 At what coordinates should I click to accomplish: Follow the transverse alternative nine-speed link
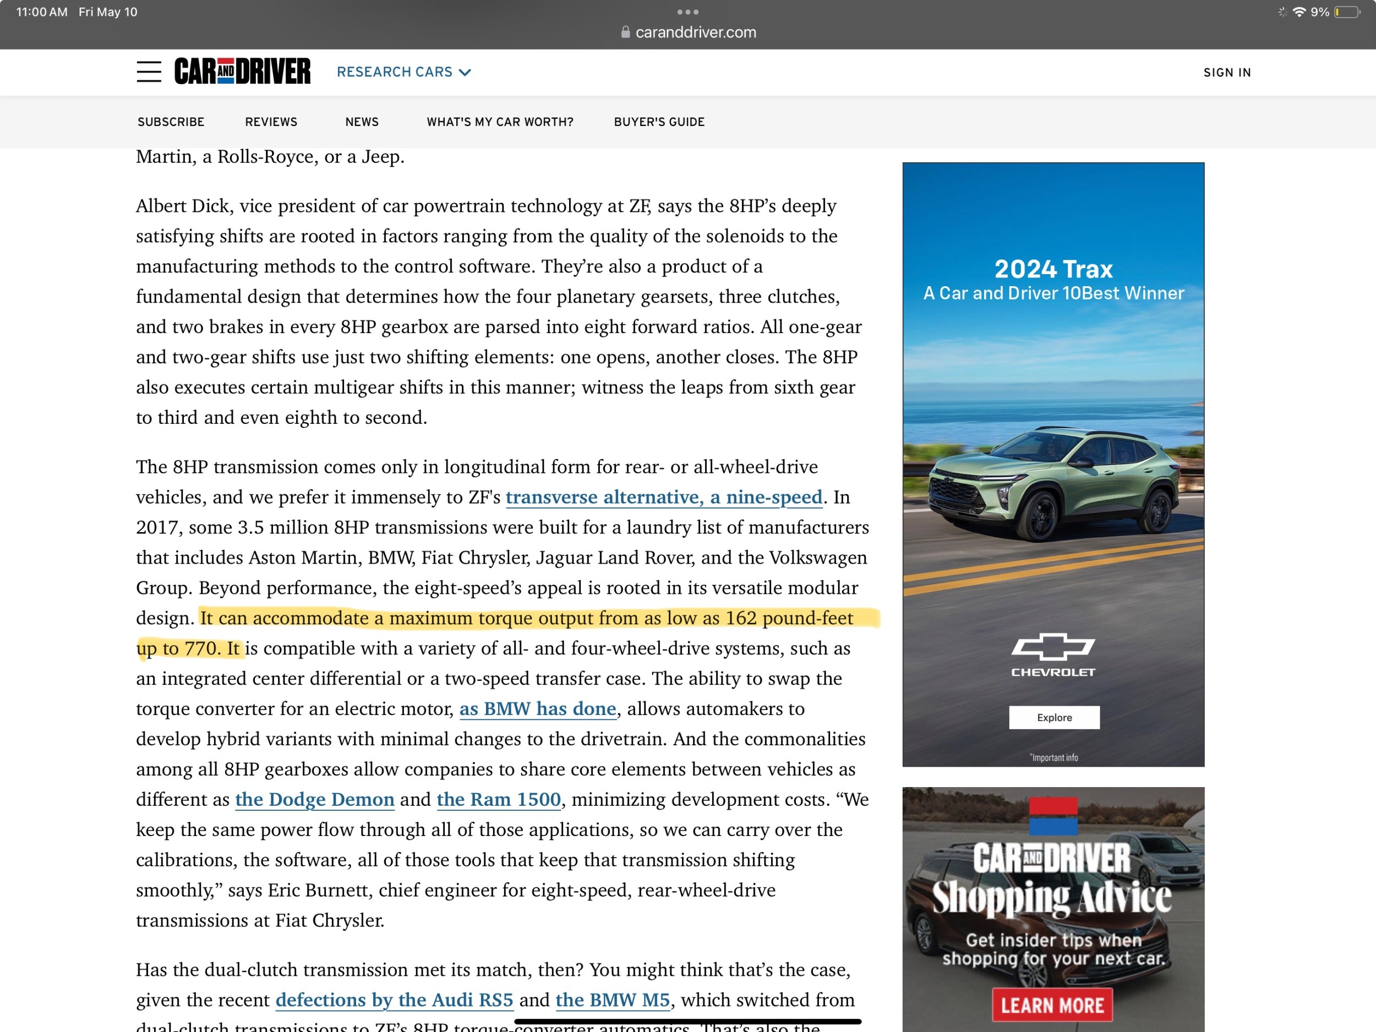(x=664, y=497)
